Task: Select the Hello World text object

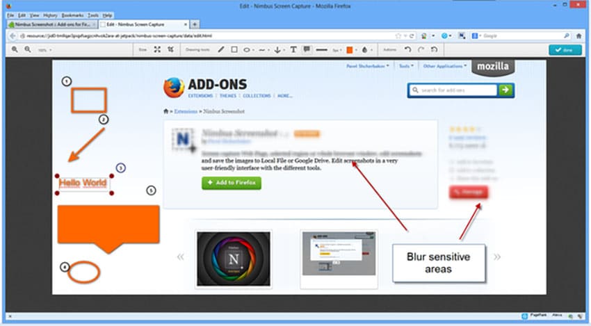Action: (83, 184)
